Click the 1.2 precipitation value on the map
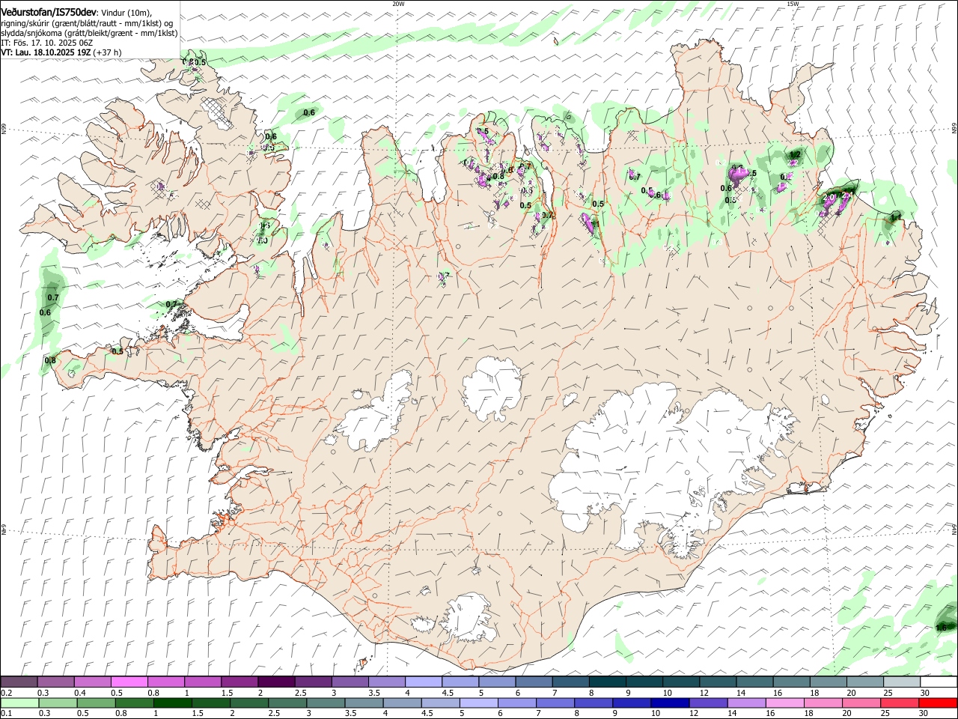 click(x=796, y=155)
